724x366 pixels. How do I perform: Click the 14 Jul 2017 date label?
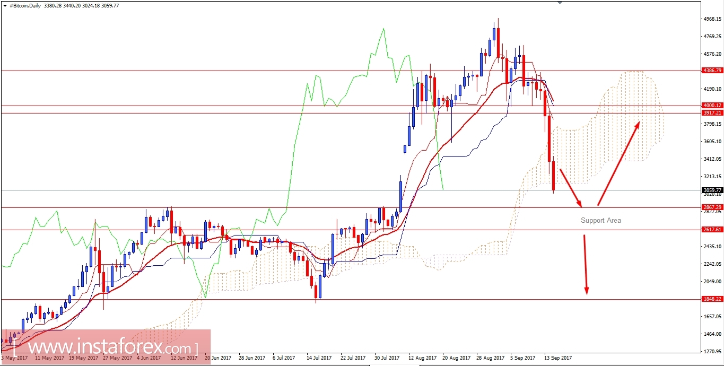pos(319,358)
